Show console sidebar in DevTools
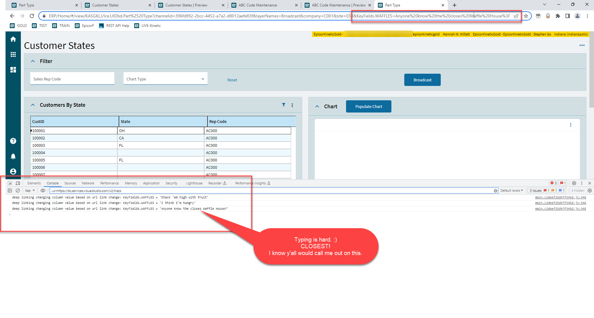 [10, 190]
